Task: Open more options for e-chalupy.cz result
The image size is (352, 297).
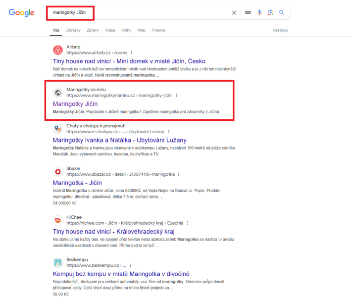Action: pyautogui.click(x=169, y=132)
